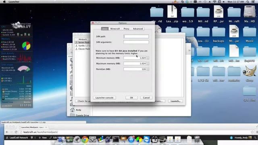The width and height of the screenshot is (258, 145).
Task: Click the Maximum memory value field
Action: pos(135,64)
